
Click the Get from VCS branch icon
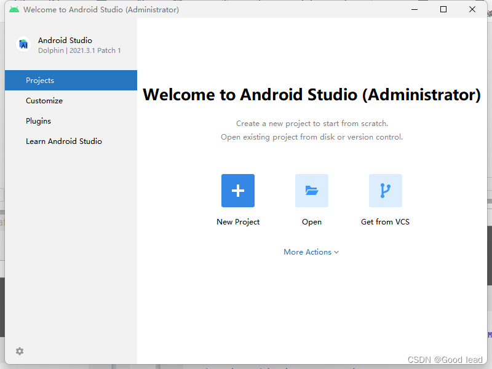(386, 191)
